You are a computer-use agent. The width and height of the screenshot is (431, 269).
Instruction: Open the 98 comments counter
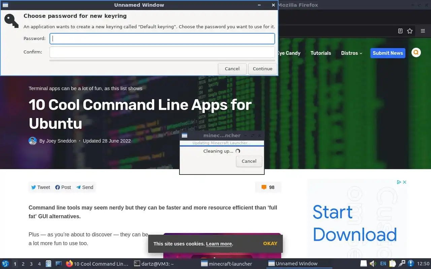pos(268,187)
